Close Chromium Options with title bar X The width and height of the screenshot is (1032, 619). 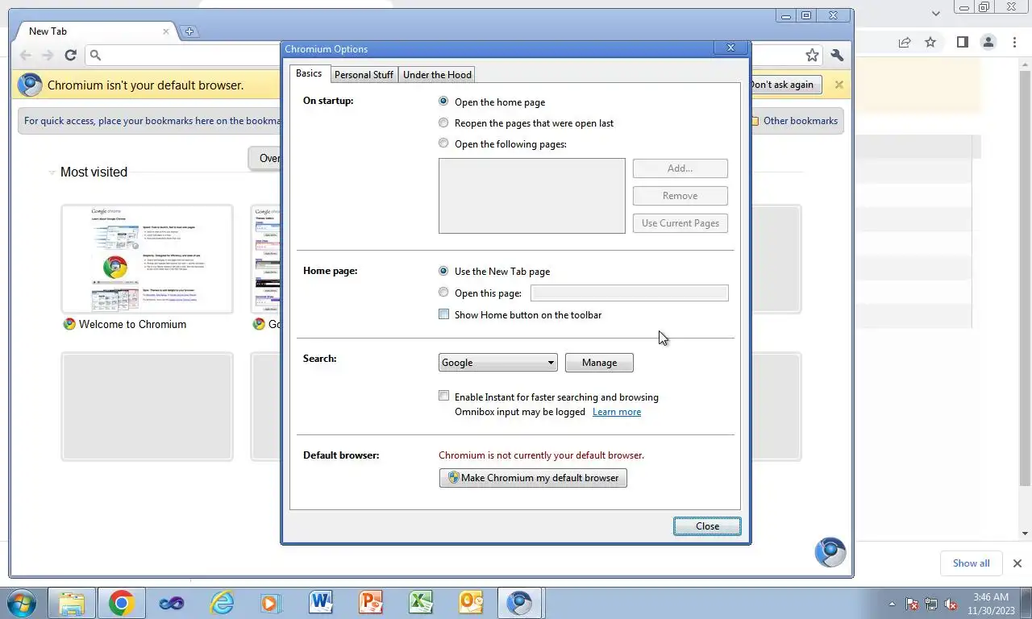coord(730,48)
